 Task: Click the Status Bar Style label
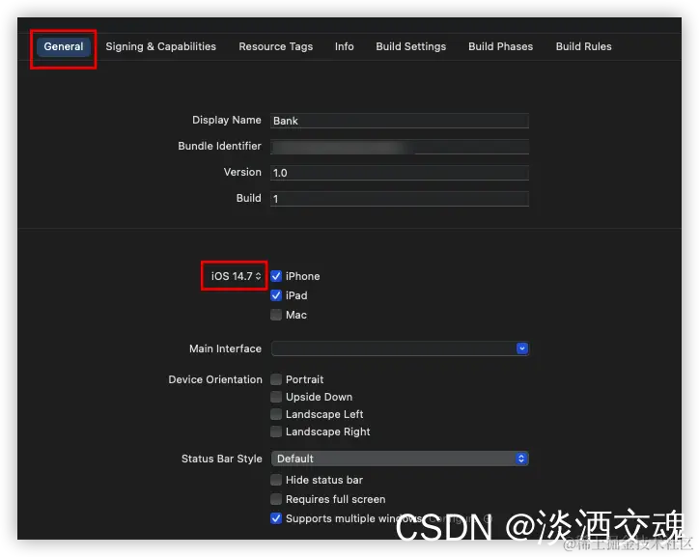[x=221, y=459]
